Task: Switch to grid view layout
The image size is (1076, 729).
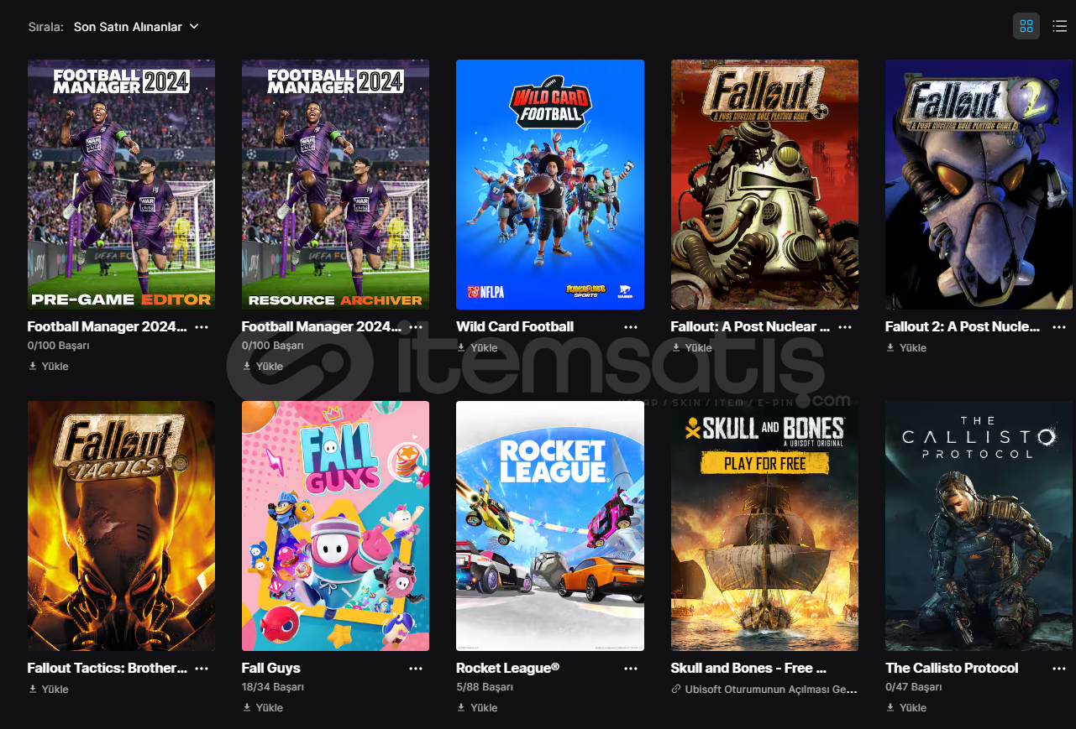Action: tap(1026, 26)
